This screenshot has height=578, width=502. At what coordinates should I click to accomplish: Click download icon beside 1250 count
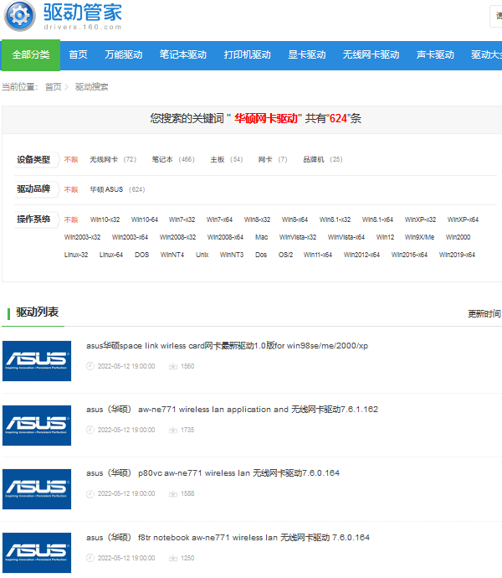tap(173, 558)
